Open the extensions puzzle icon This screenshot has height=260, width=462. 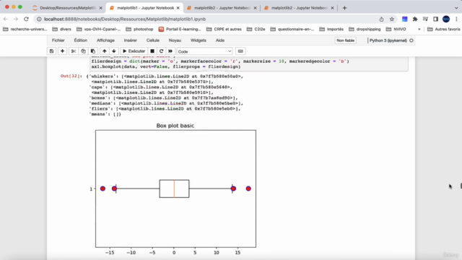coord(415,19)
